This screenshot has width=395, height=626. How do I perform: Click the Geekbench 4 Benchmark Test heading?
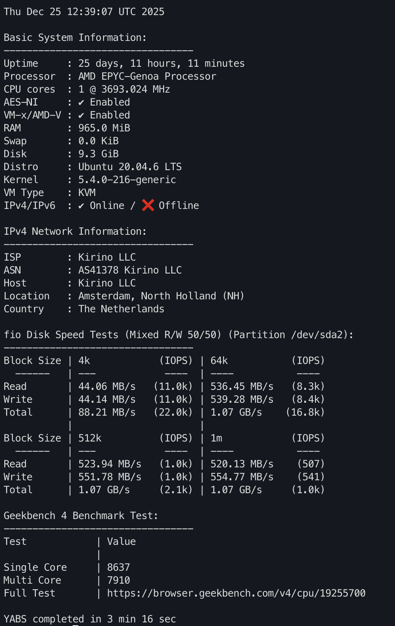[81, 515]
